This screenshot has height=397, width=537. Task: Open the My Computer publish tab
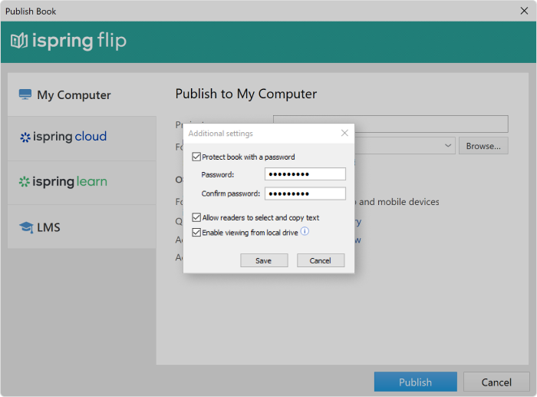(82, 94)
